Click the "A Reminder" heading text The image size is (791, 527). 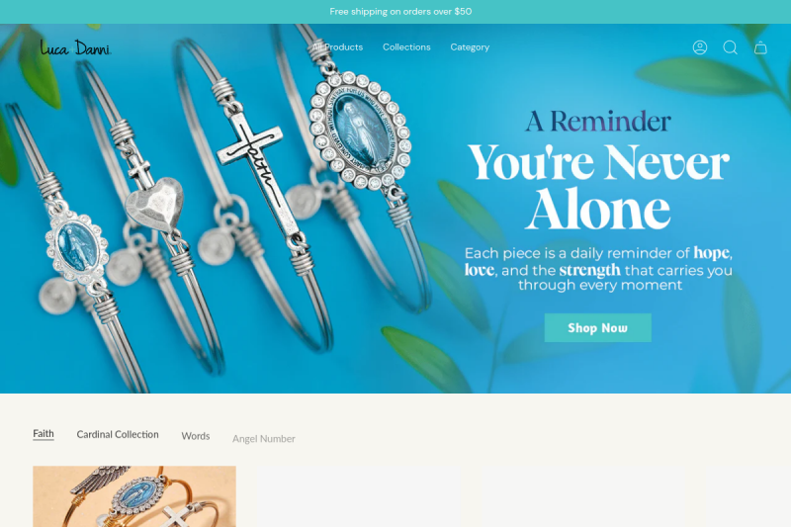(598, 121)
